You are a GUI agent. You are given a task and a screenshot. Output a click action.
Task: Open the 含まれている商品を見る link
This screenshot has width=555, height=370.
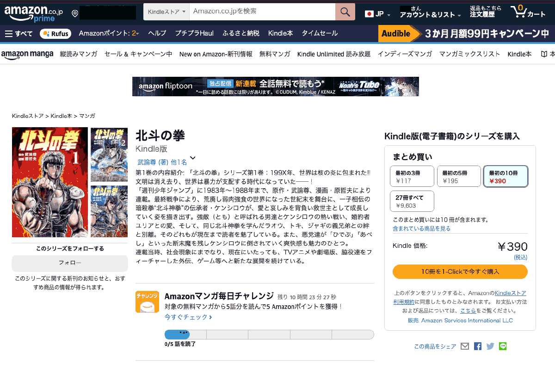tap(421, 228)
